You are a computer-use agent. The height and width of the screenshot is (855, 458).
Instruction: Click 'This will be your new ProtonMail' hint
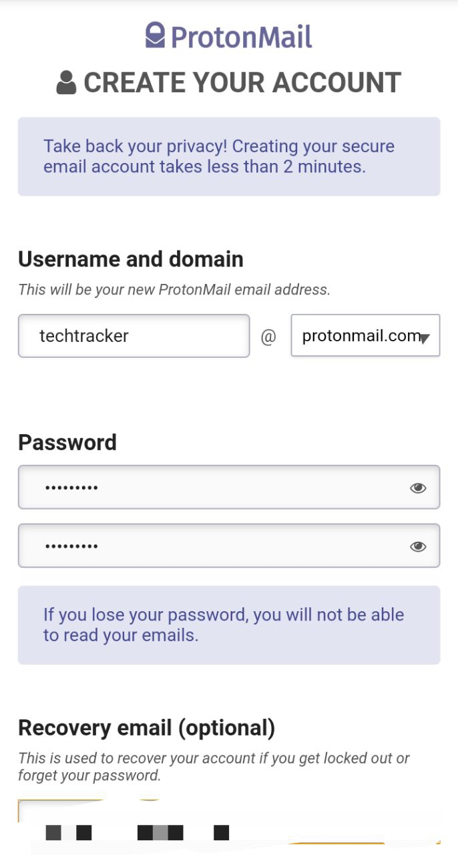point(174,290)
